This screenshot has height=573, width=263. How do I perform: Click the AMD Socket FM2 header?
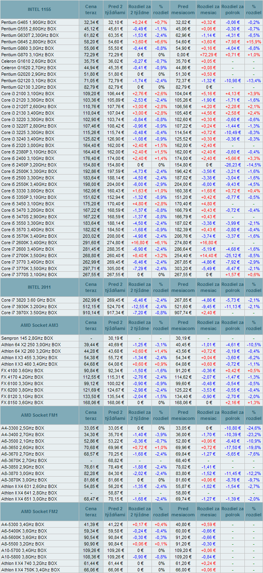point(40,511)
